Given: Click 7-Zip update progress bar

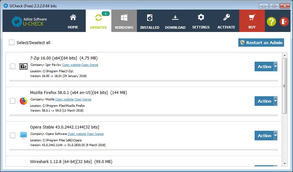Looking at the screenshot, I should [144, 81].
